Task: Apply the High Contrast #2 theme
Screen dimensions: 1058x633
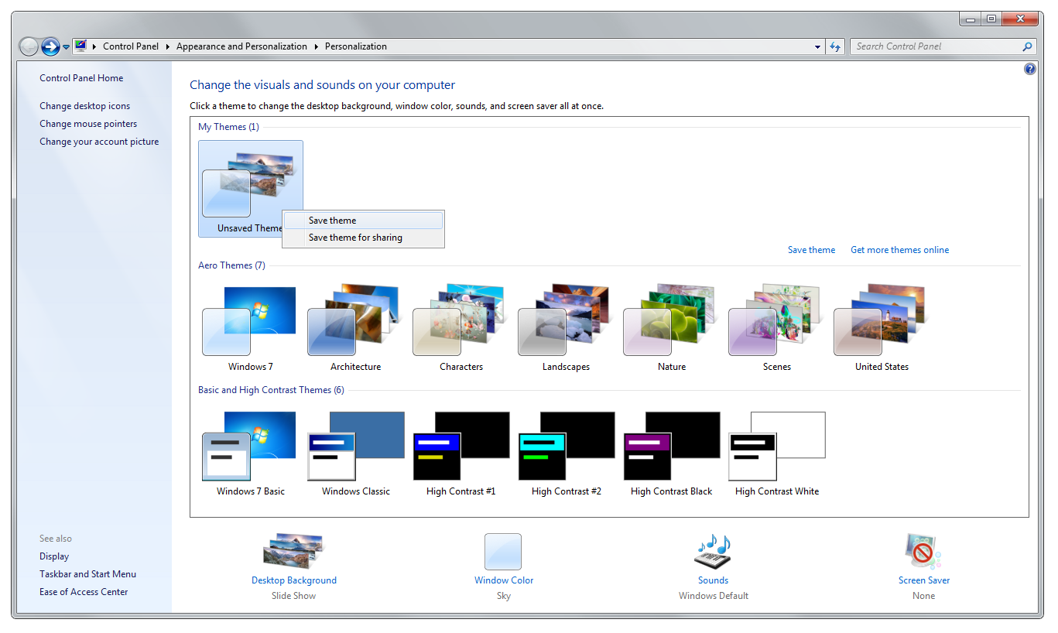Action: click(566, 453)
